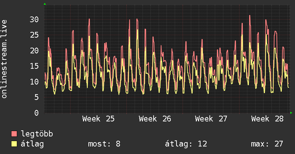This screenshot has height=154, width=295.
Task: Click the most: 8 statistic
Action: coord(104,144)
